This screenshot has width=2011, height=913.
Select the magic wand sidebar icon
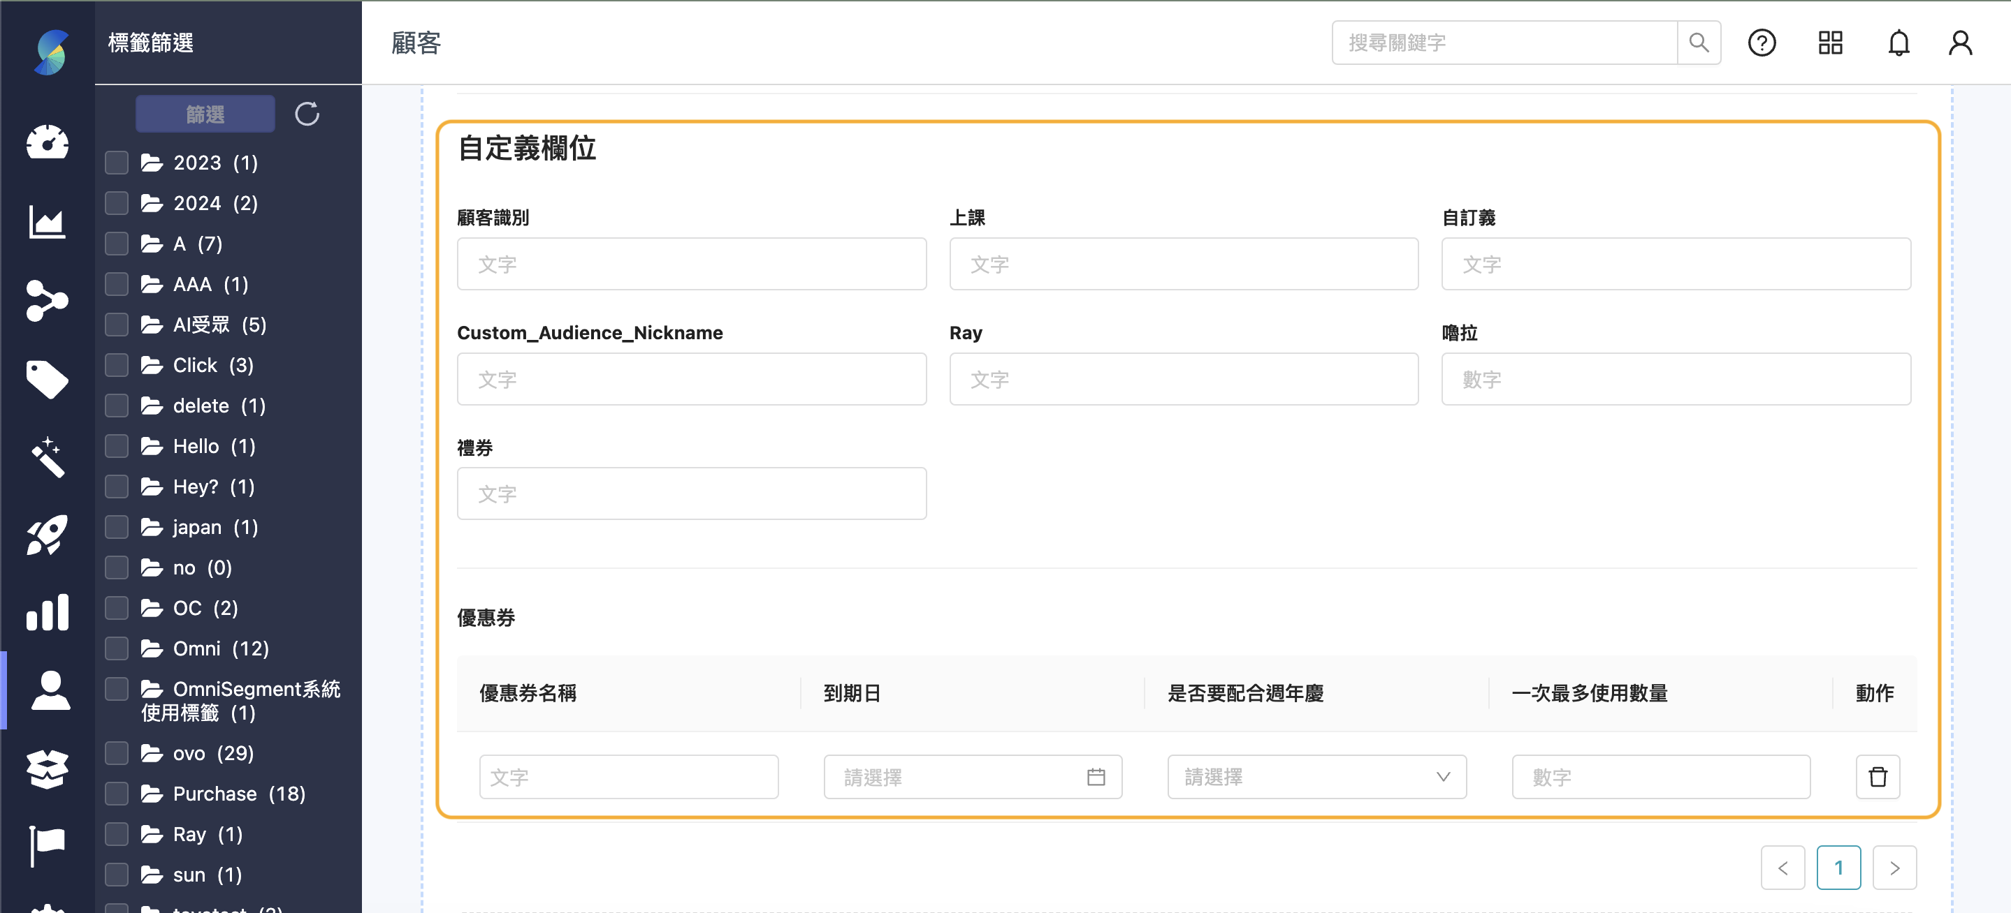(47, 457)
